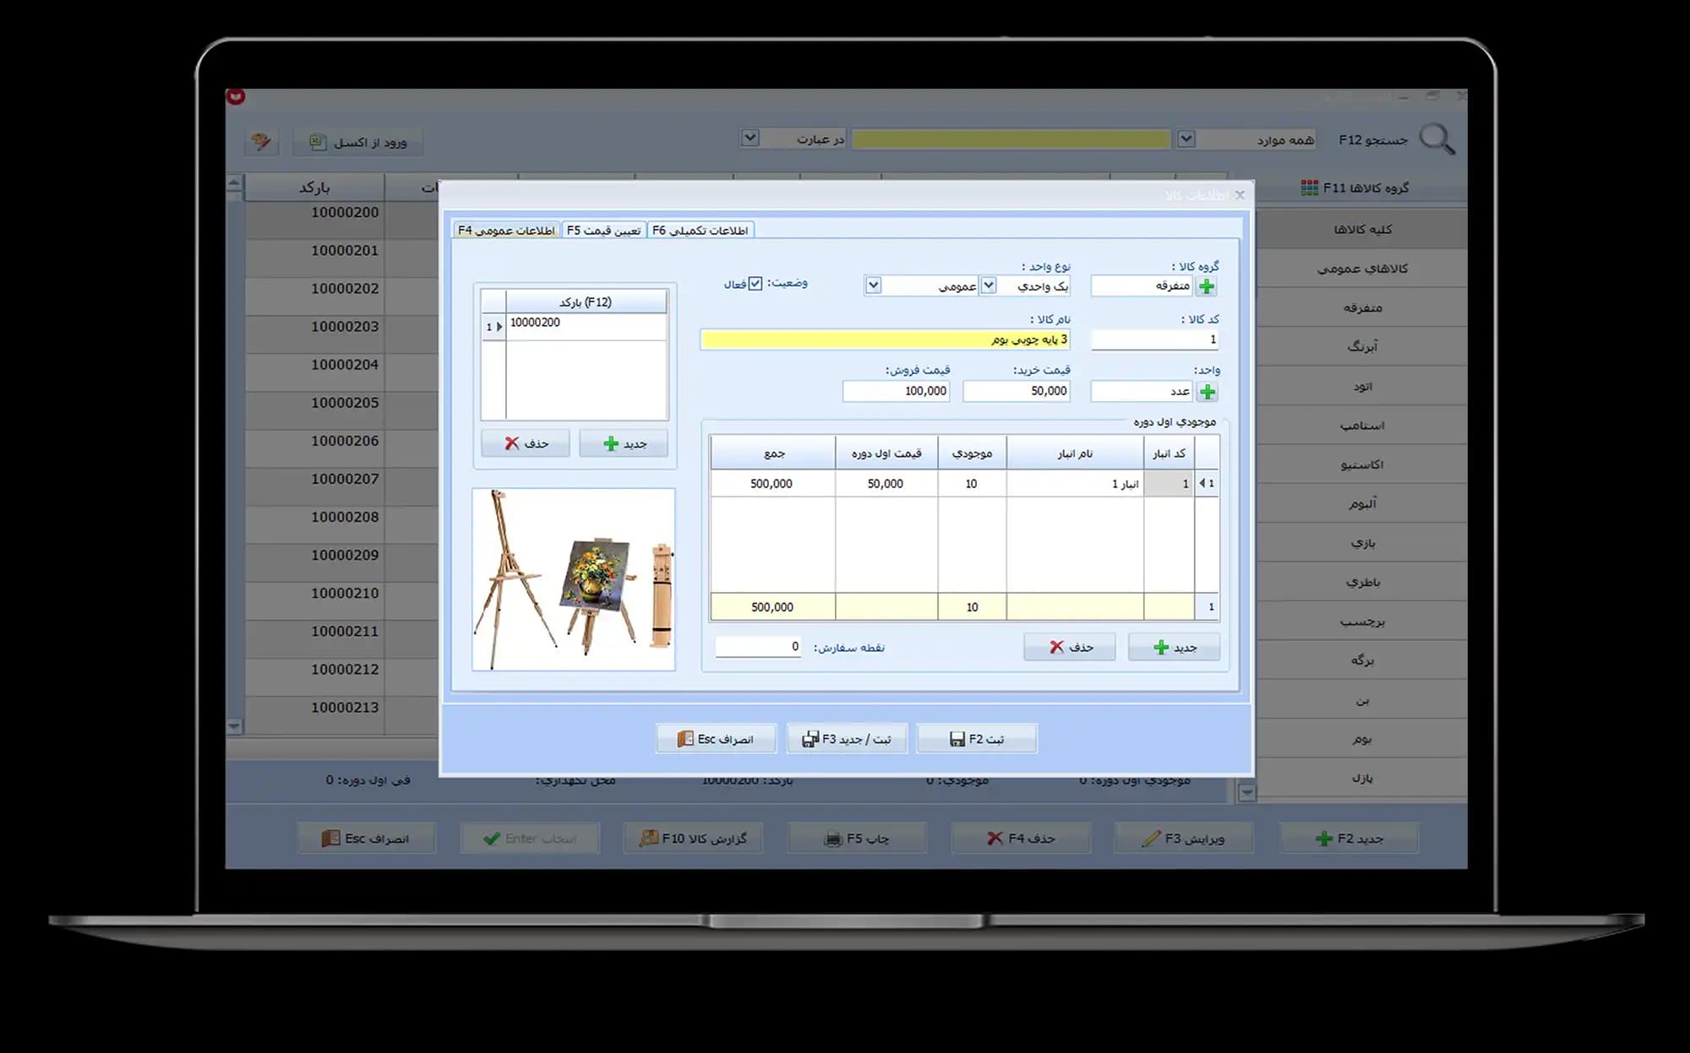Click the قیمت فروش input field
The width and height of the screenshot is (1690, 1053).
coord(896,391)
